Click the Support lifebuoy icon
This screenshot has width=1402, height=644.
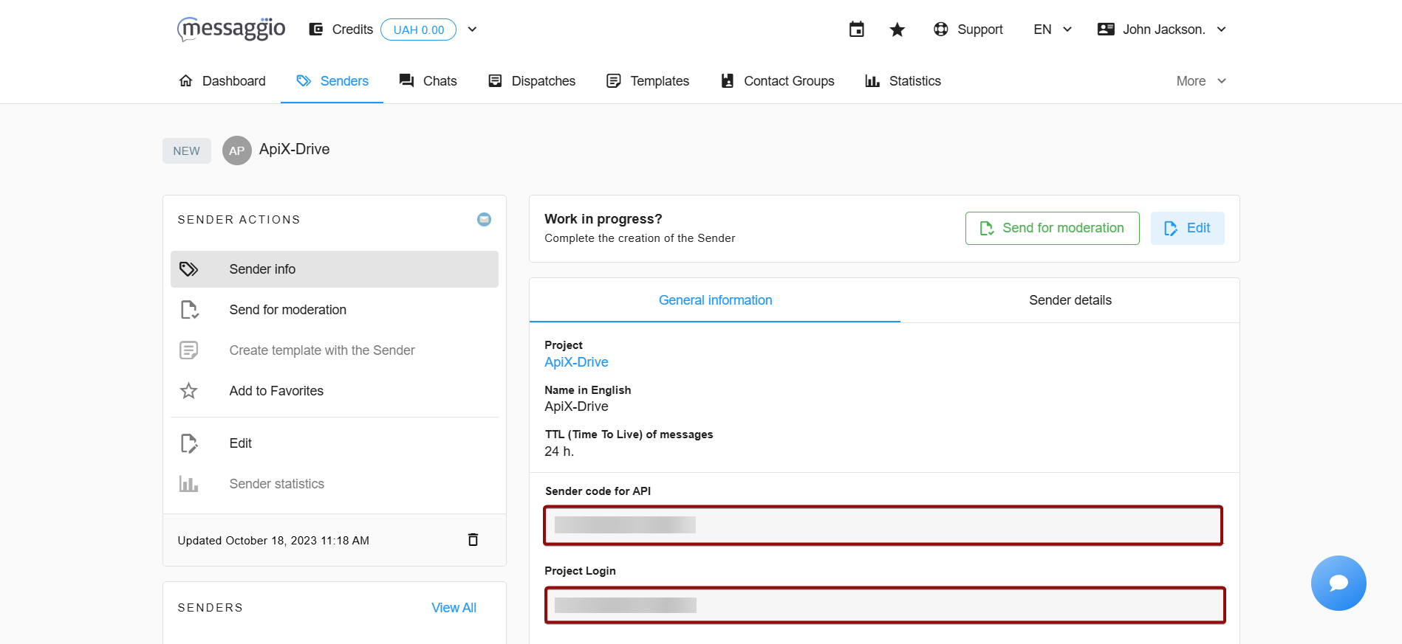pos(941,30)
